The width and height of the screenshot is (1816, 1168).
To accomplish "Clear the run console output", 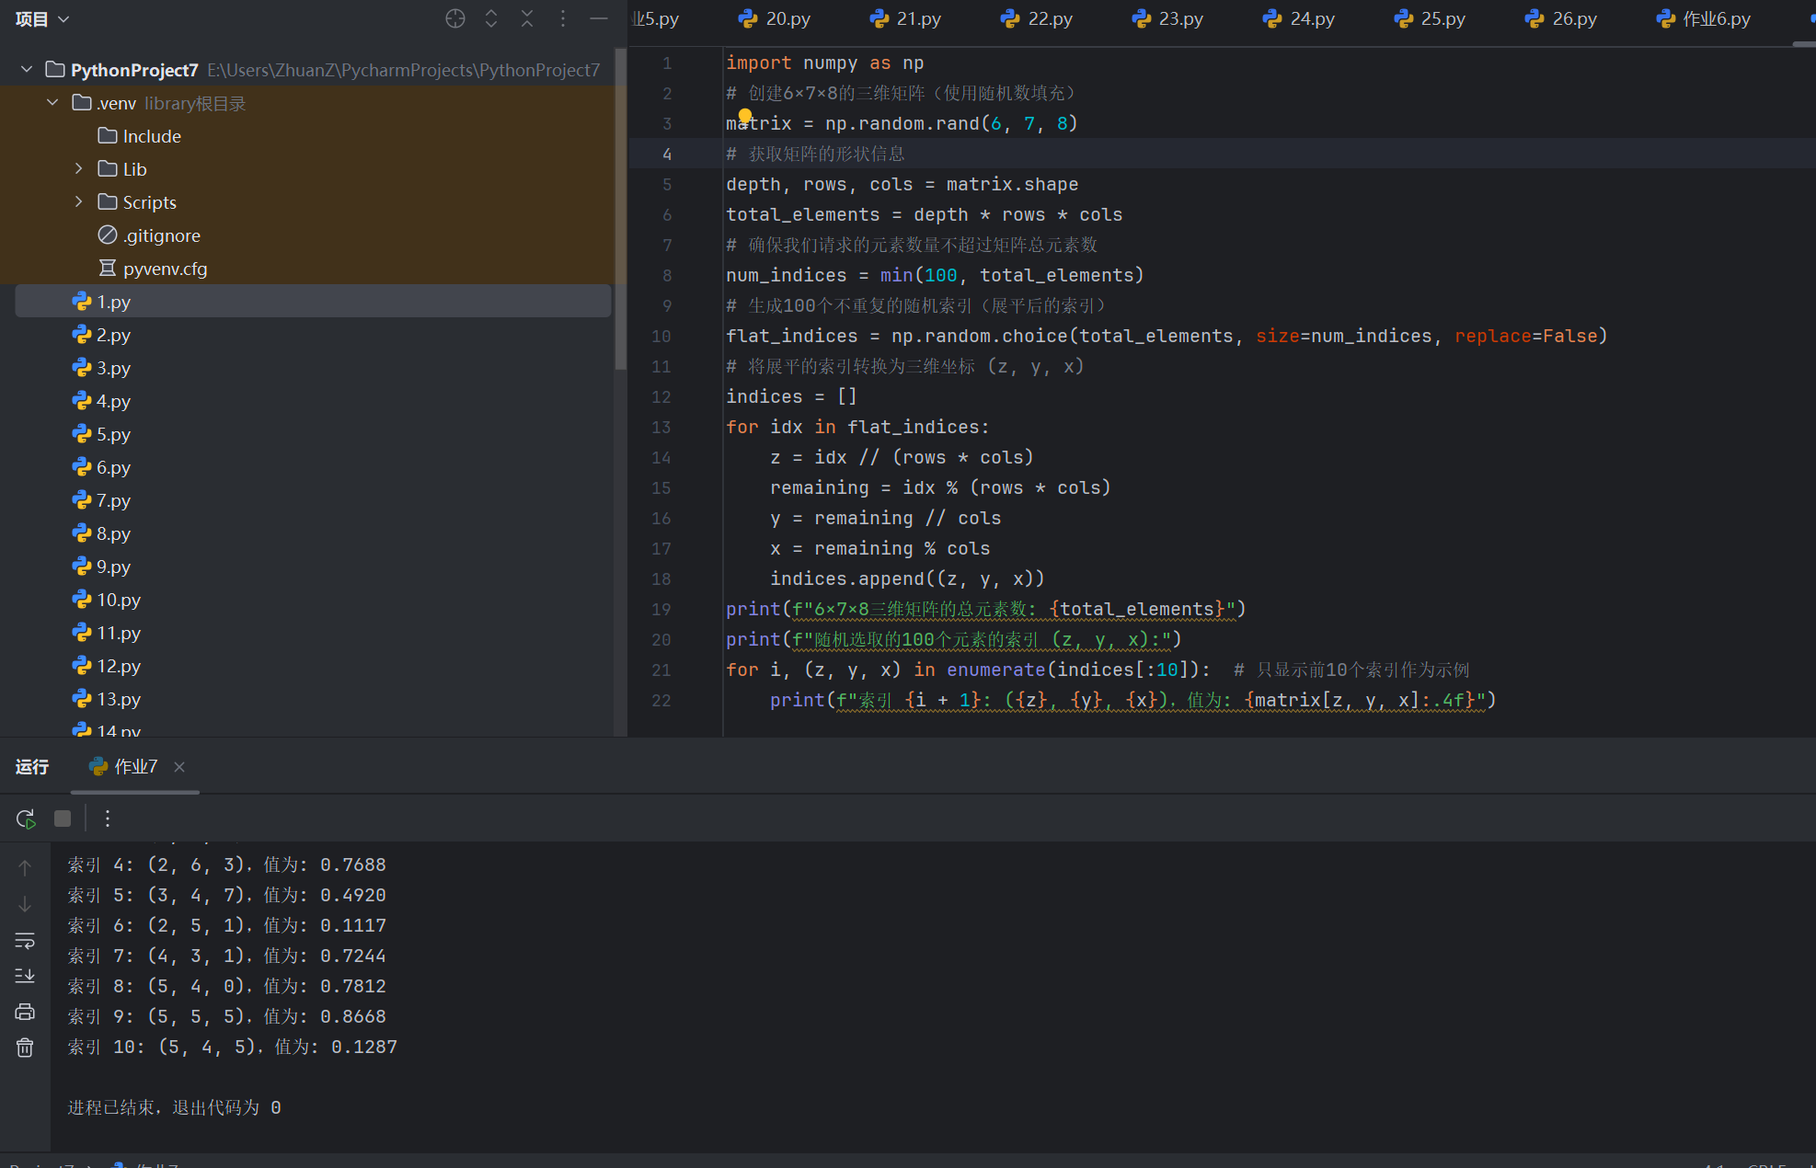I will [24, 1047].
